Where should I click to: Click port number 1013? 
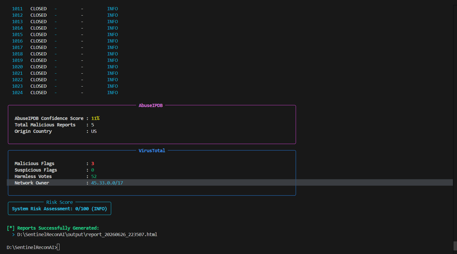17,22
